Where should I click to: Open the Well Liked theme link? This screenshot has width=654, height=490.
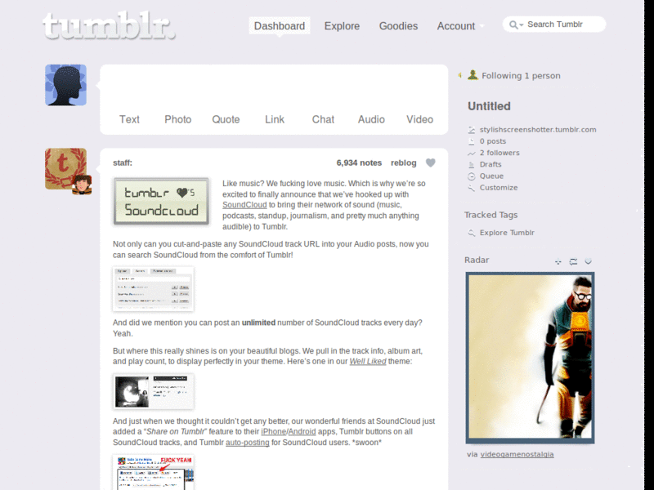click(367, 362)
